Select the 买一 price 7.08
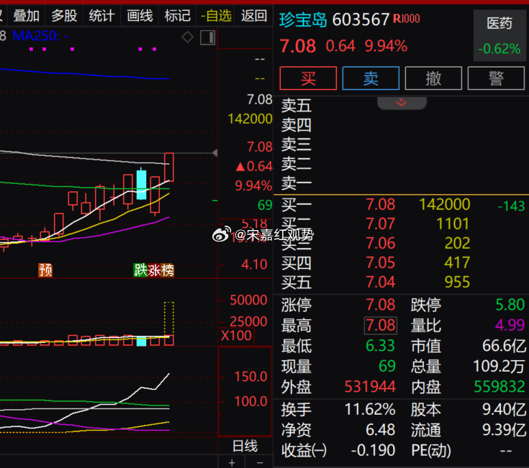The width and height of the screenshot is (529, 468). coord(381,204)
